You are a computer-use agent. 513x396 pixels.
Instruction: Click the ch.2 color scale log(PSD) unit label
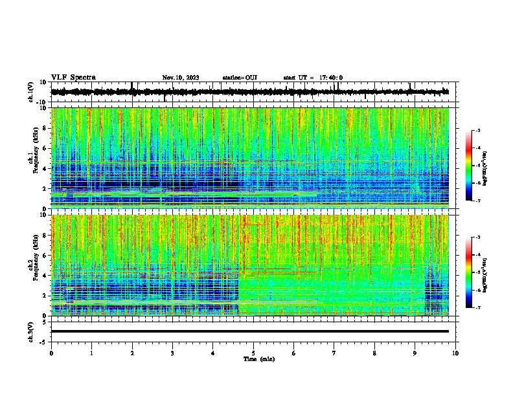(x=485, y=275)
